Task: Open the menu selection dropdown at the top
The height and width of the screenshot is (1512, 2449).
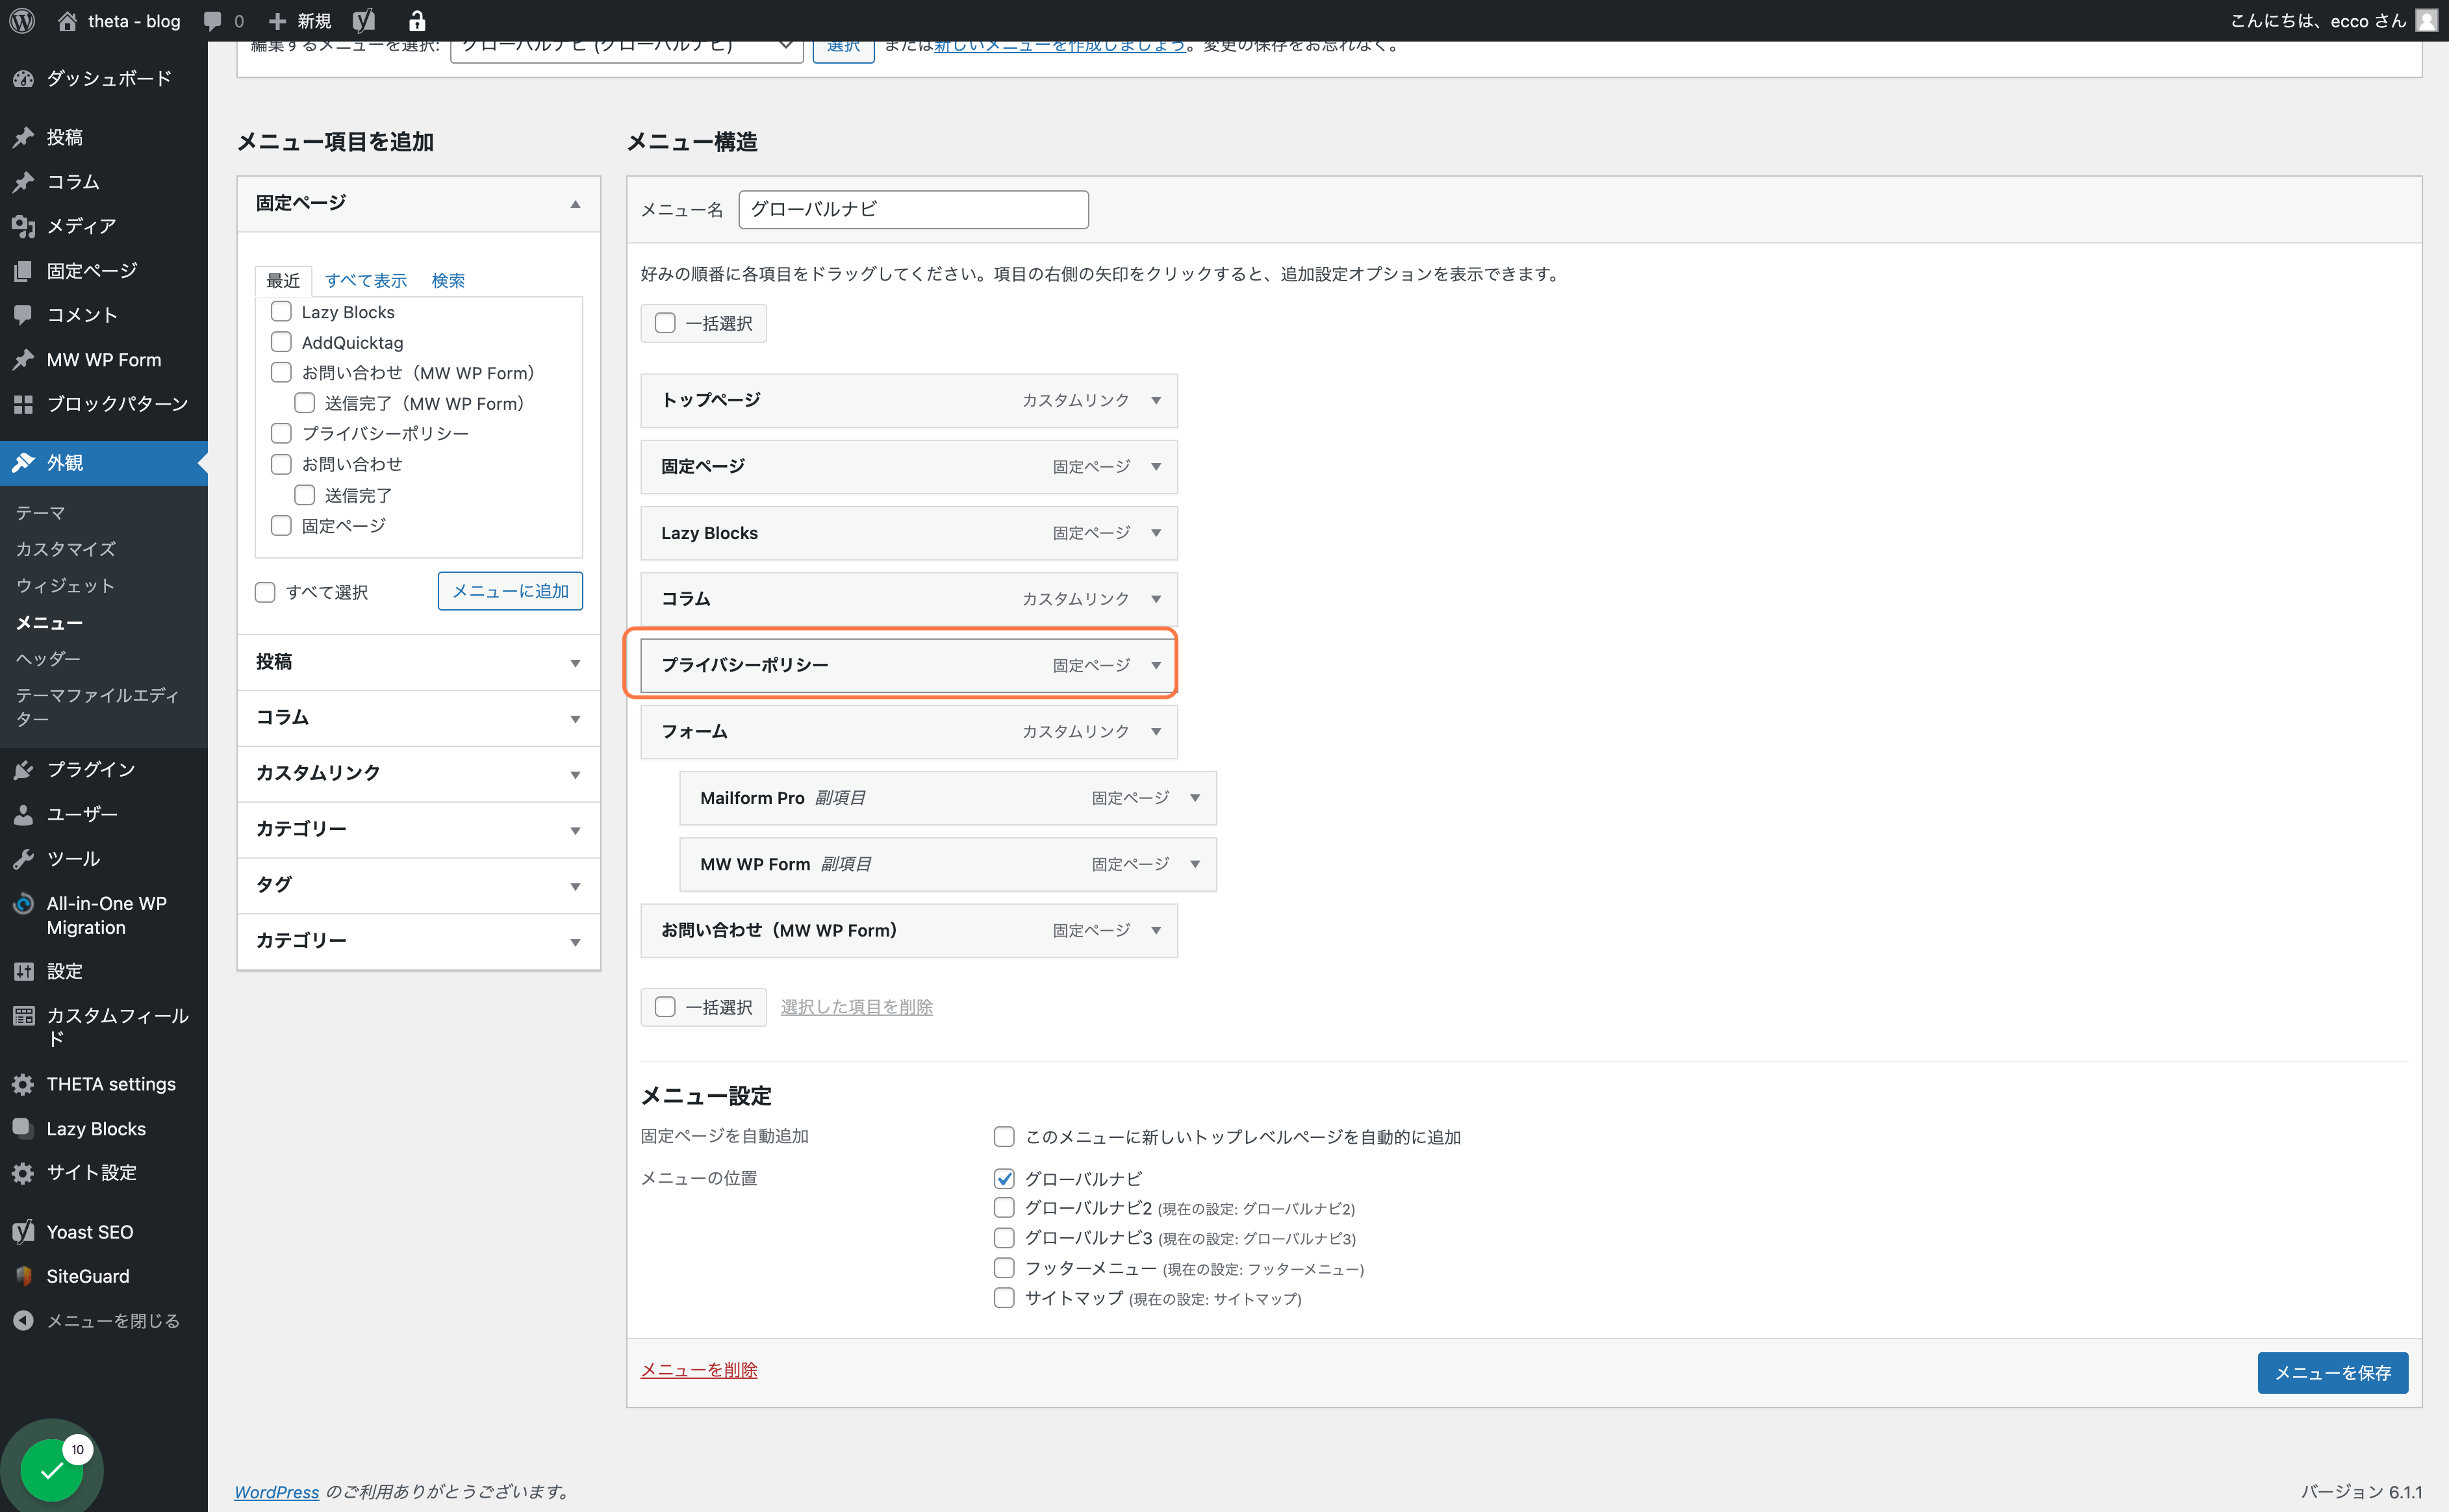Action: tap(627, 47)
